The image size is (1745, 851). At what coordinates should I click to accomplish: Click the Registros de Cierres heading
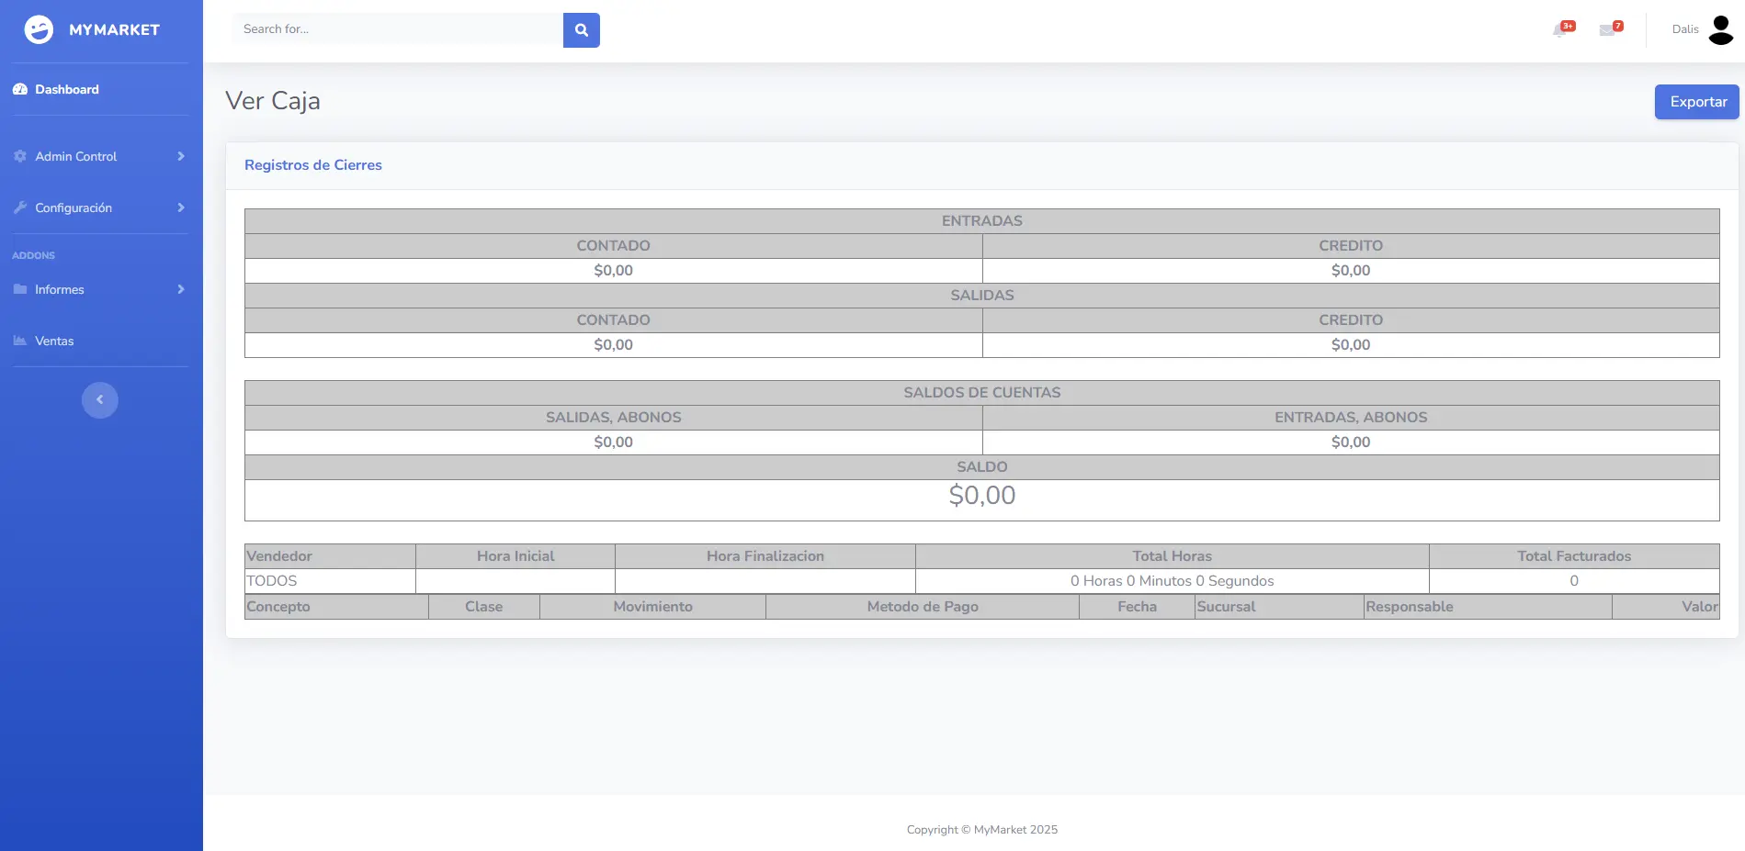[313, 165]
